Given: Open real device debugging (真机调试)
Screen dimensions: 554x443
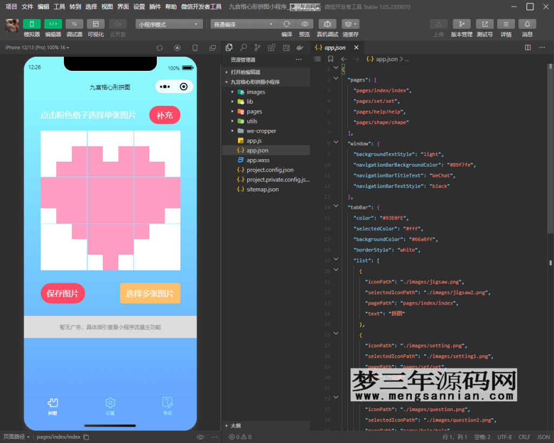Looking at the screenshot, I should pyautogui.click(x=327, y=24).
